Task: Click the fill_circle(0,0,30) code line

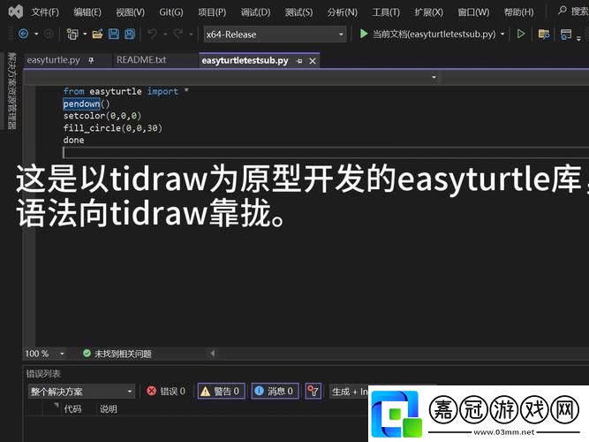Action: tap(113, 128)
